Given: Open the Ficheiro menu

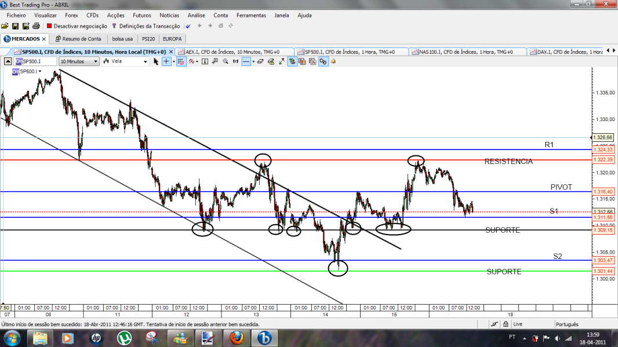Looking at the screenshot, I should tap(16, 16).
